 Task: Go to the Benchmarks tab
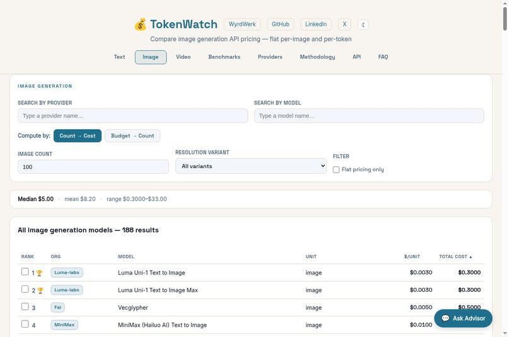click(x=224, y=57)
